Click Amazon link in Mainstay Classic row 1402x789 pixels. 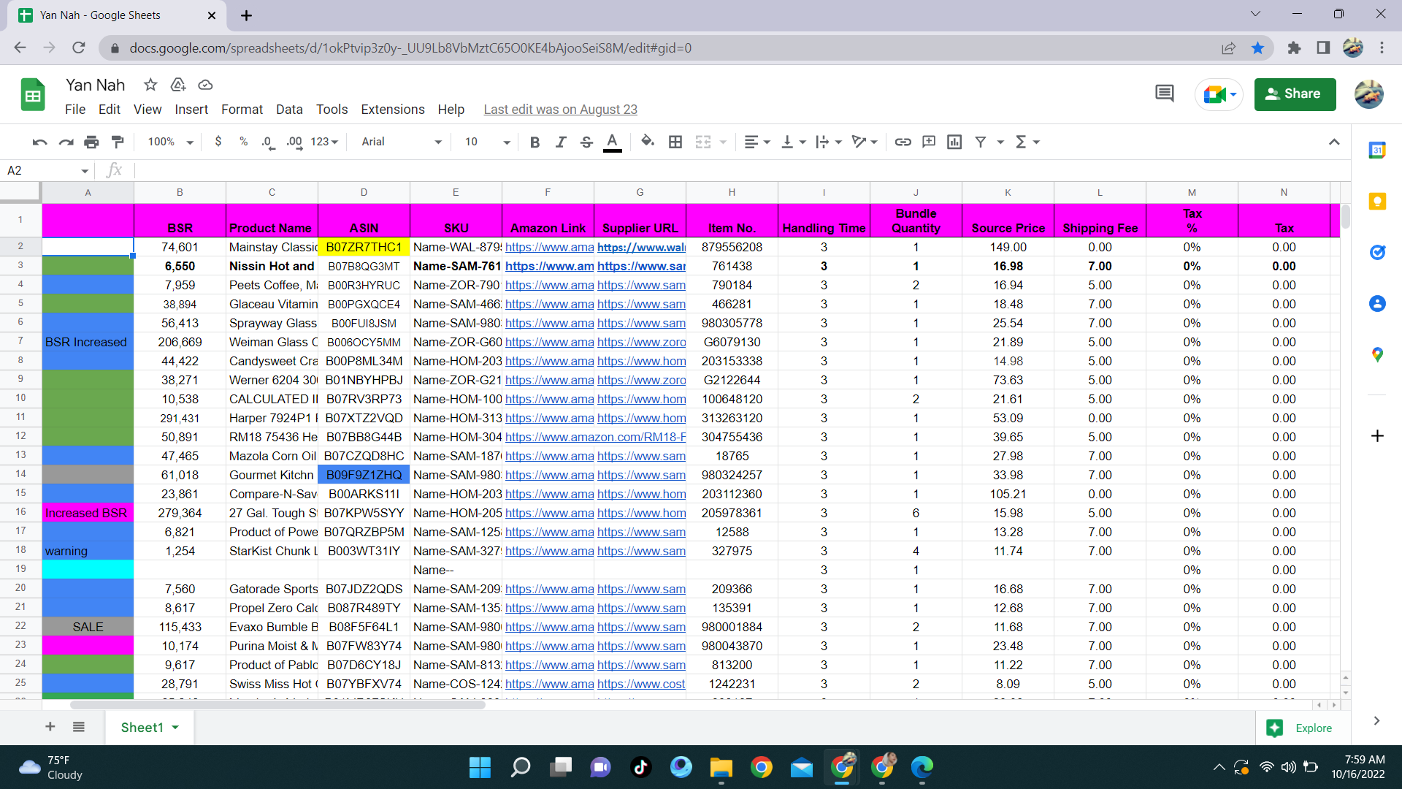549,248
